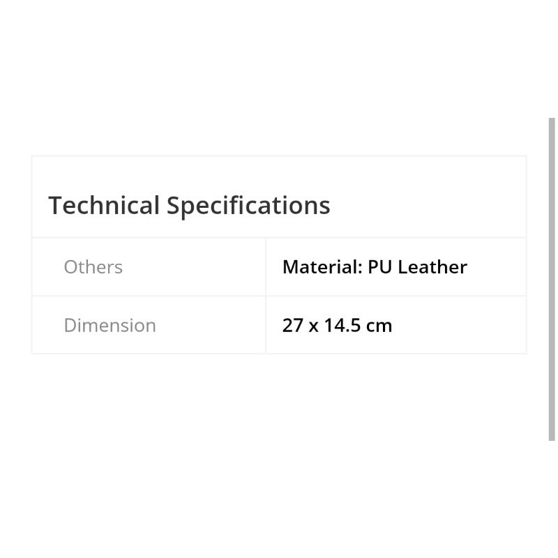The width and height of the screenshot is (558, 558).
Task: Click the word "Technical" in the heading
Action: coord(104,206)
